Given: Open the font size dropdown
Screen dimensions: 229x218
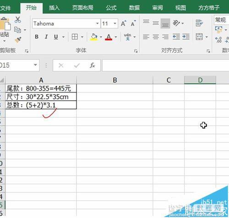Looking at the screenshot, I should click(x=115, y=23).
